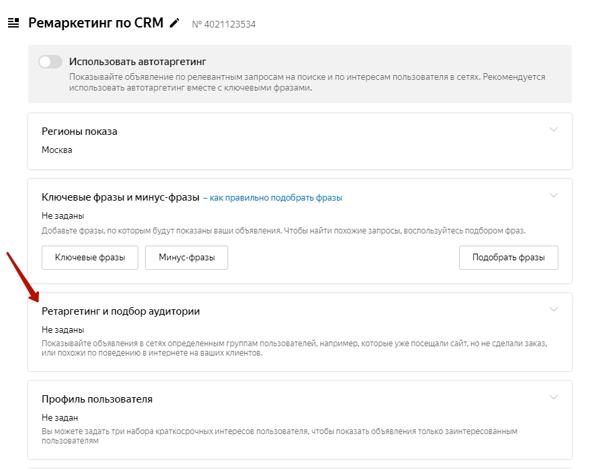Expand 'Ретаргетинг и подбор аудитории' chevron

tap(554, 309)
